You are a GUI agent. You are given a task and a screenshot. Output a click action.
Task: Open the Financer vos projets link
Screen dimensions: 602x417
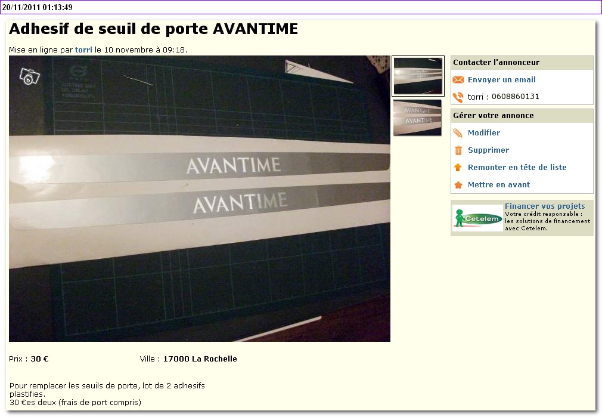544,206
